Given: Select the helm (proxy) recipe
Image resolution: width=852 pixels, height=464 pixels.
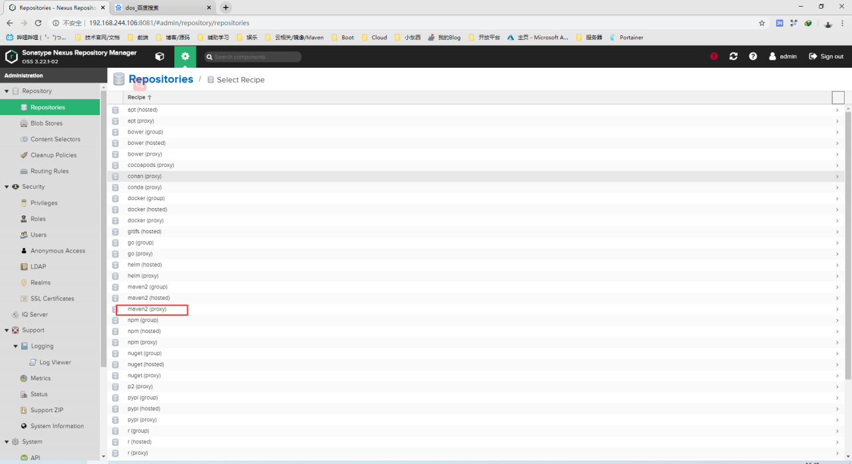Looking at the screenshot, I should click(x=476, y=276).
